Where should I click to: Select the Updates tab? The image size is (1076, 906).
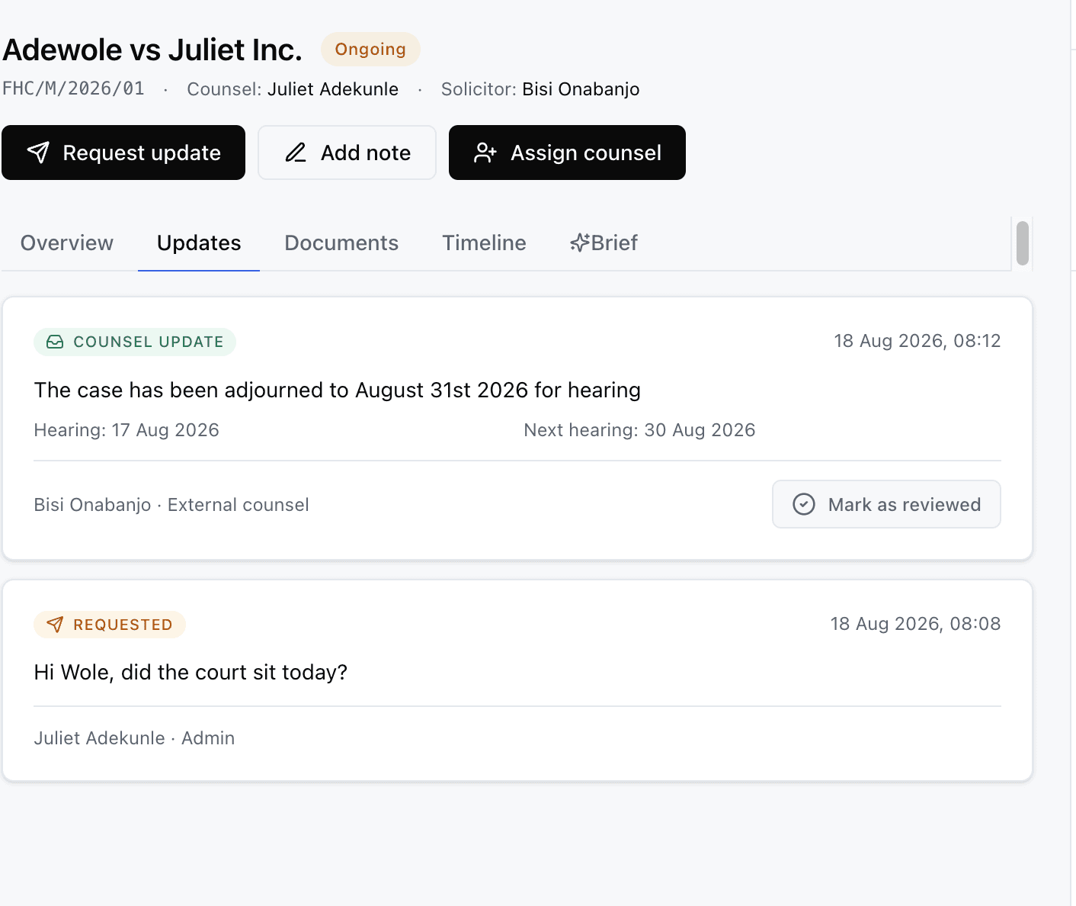199,243
